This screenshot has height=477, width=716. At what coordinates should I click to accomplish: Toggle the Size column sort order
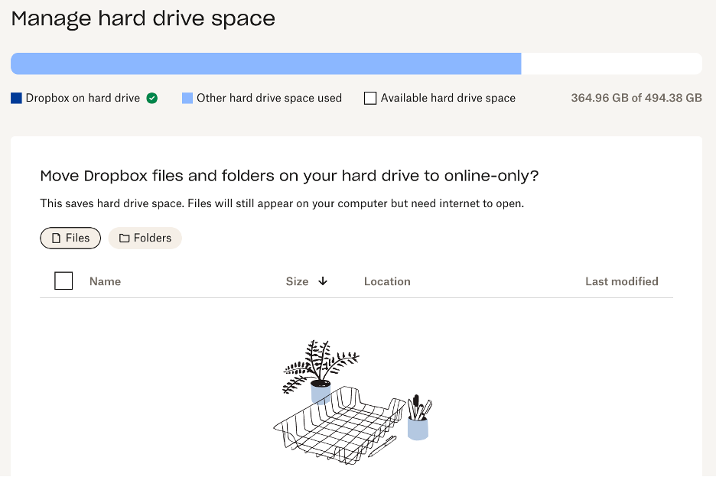[x=298, y=281]
